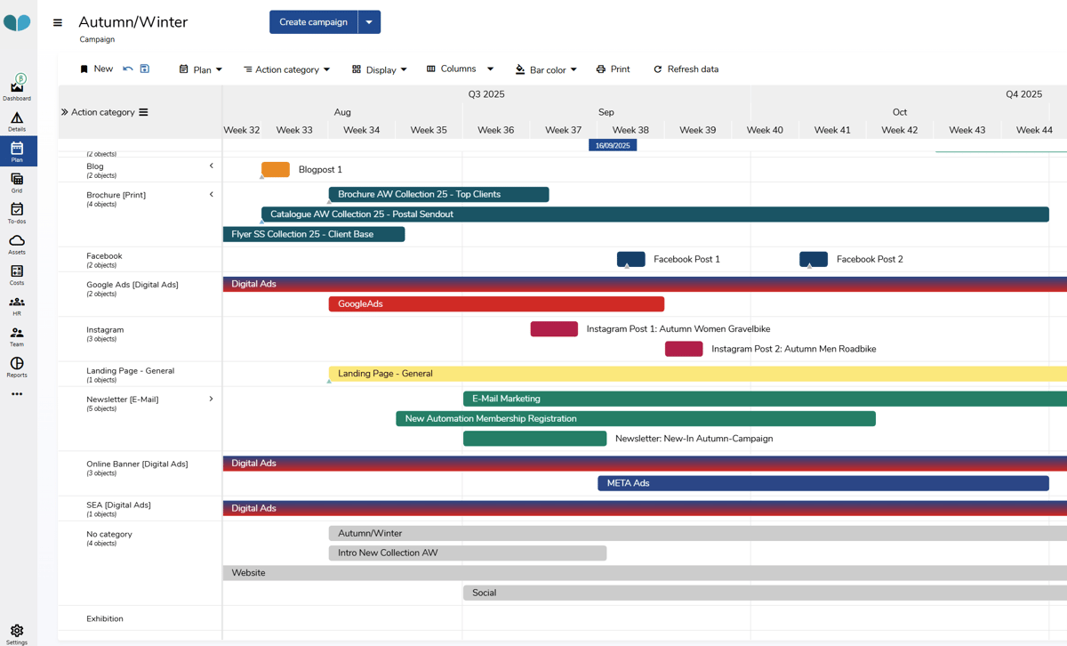This screenshot has height=646, width=1067.
Task: Click Refresh data
Action: (686, 69)
